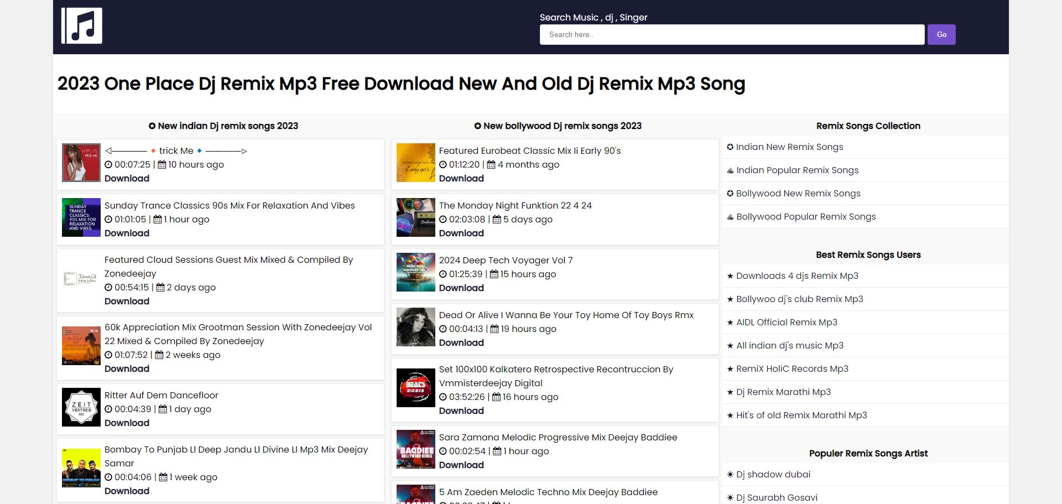Open 5 Am Zaeden Melodic Techno Mix title

[548, 492]
